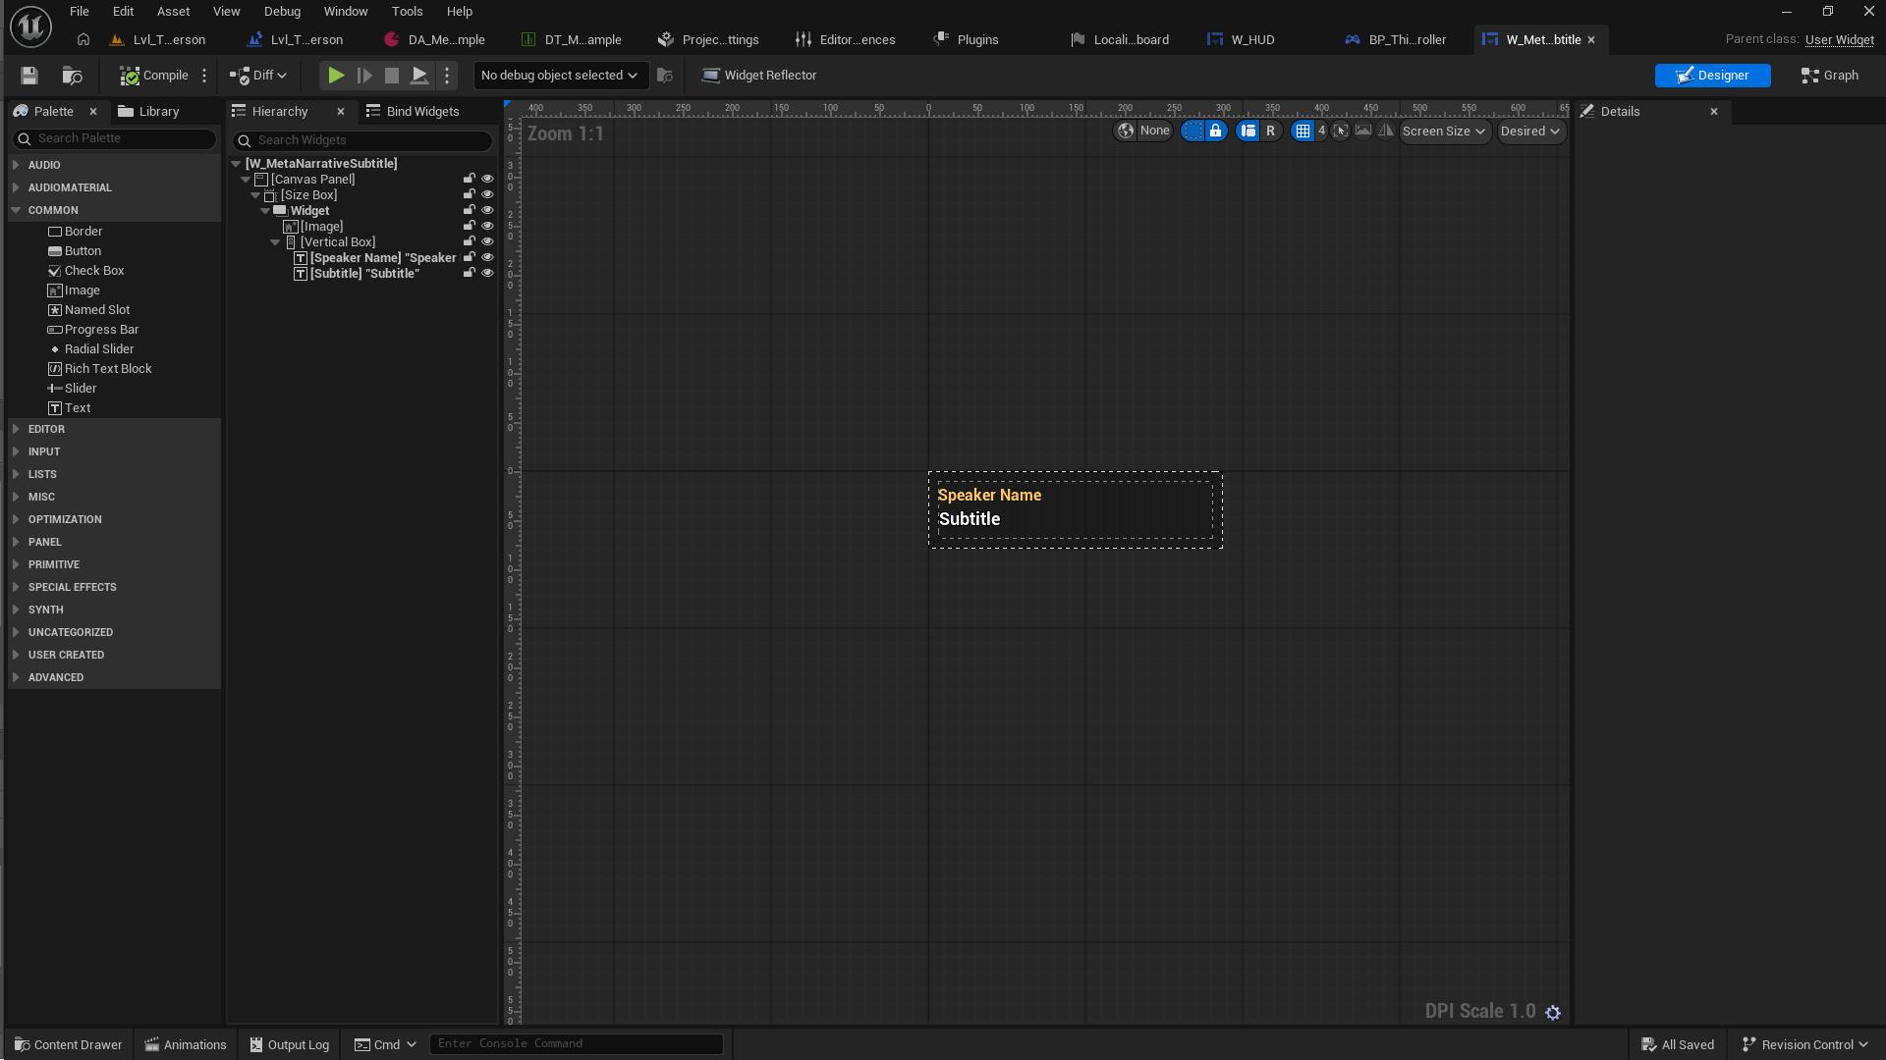Expand the Desired resolution dropdown
The width and height of the screenshot is (1886, 1060).
1530,131
